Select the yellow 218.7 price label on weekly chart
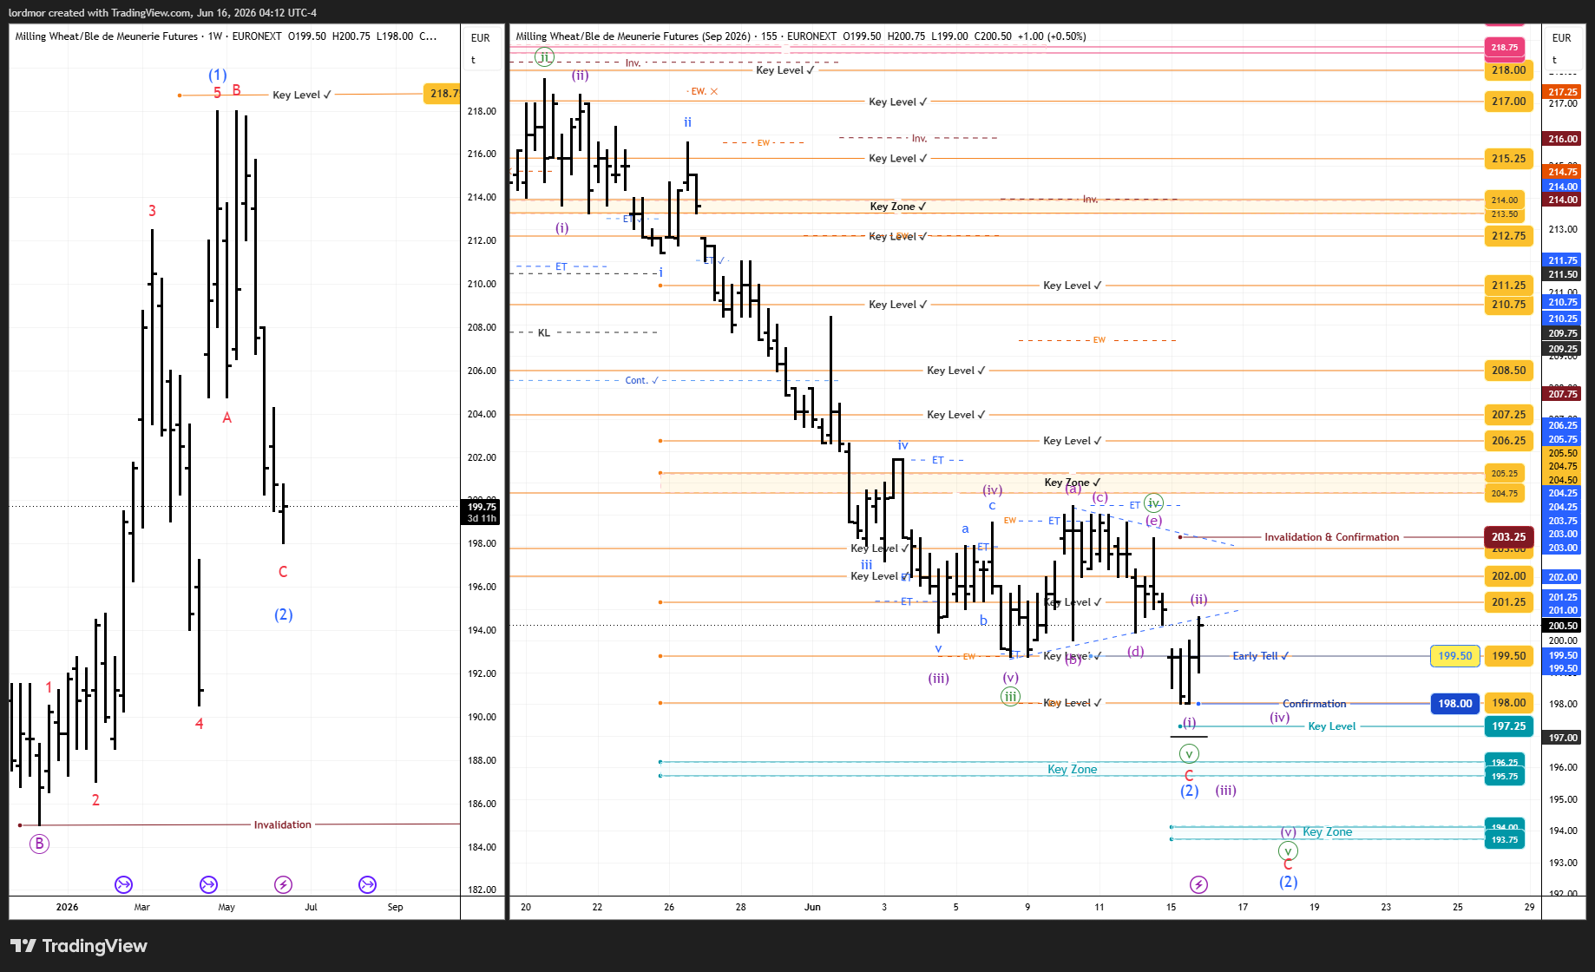1595x972 pixels. point(442,94)
